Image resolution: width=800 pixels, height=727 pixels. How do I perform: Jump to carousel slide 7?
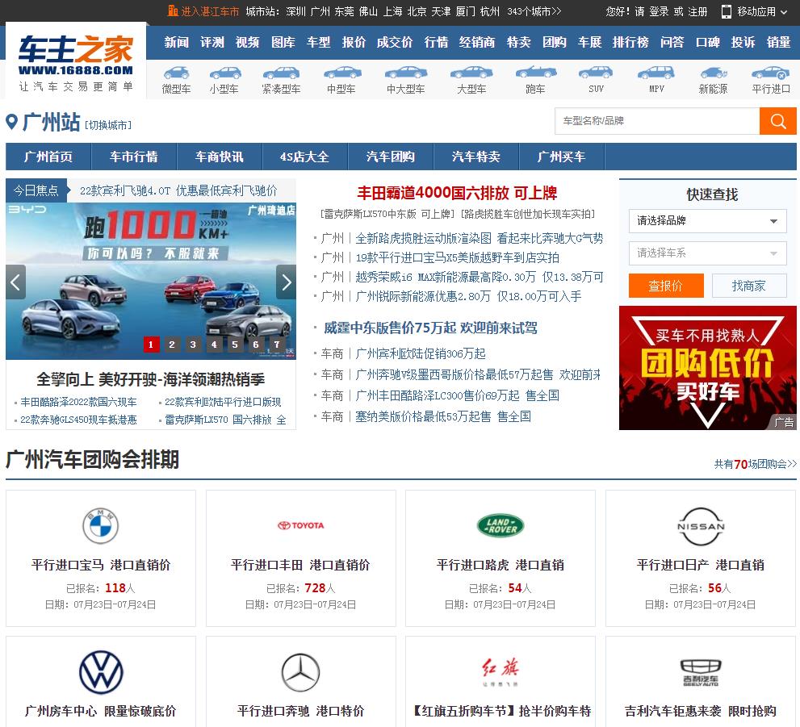click(277, 345)
